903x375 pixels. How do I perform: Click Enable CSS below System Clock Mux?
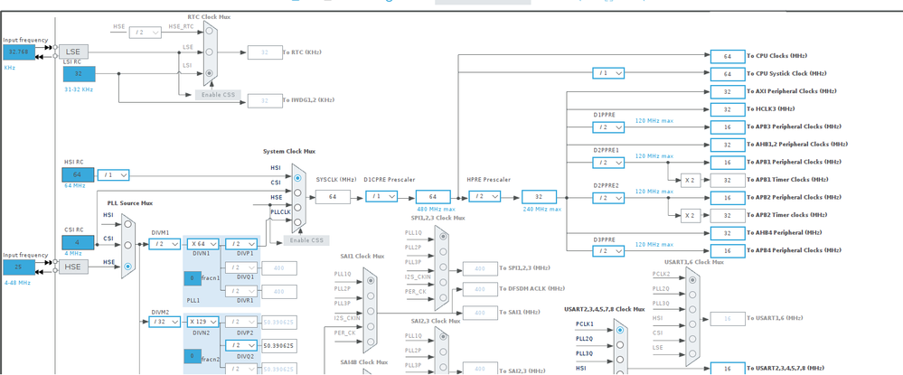[x=306, y=240]
